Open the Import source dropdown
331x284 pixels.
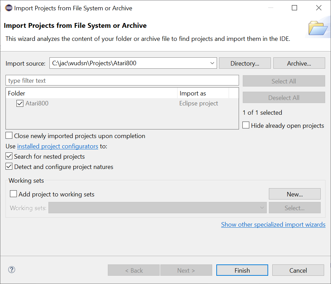coord(212,63)
